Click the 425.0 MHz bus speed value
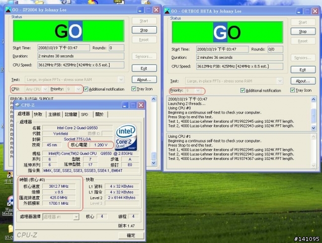This screenshot has width=322, height=243. 59,198
